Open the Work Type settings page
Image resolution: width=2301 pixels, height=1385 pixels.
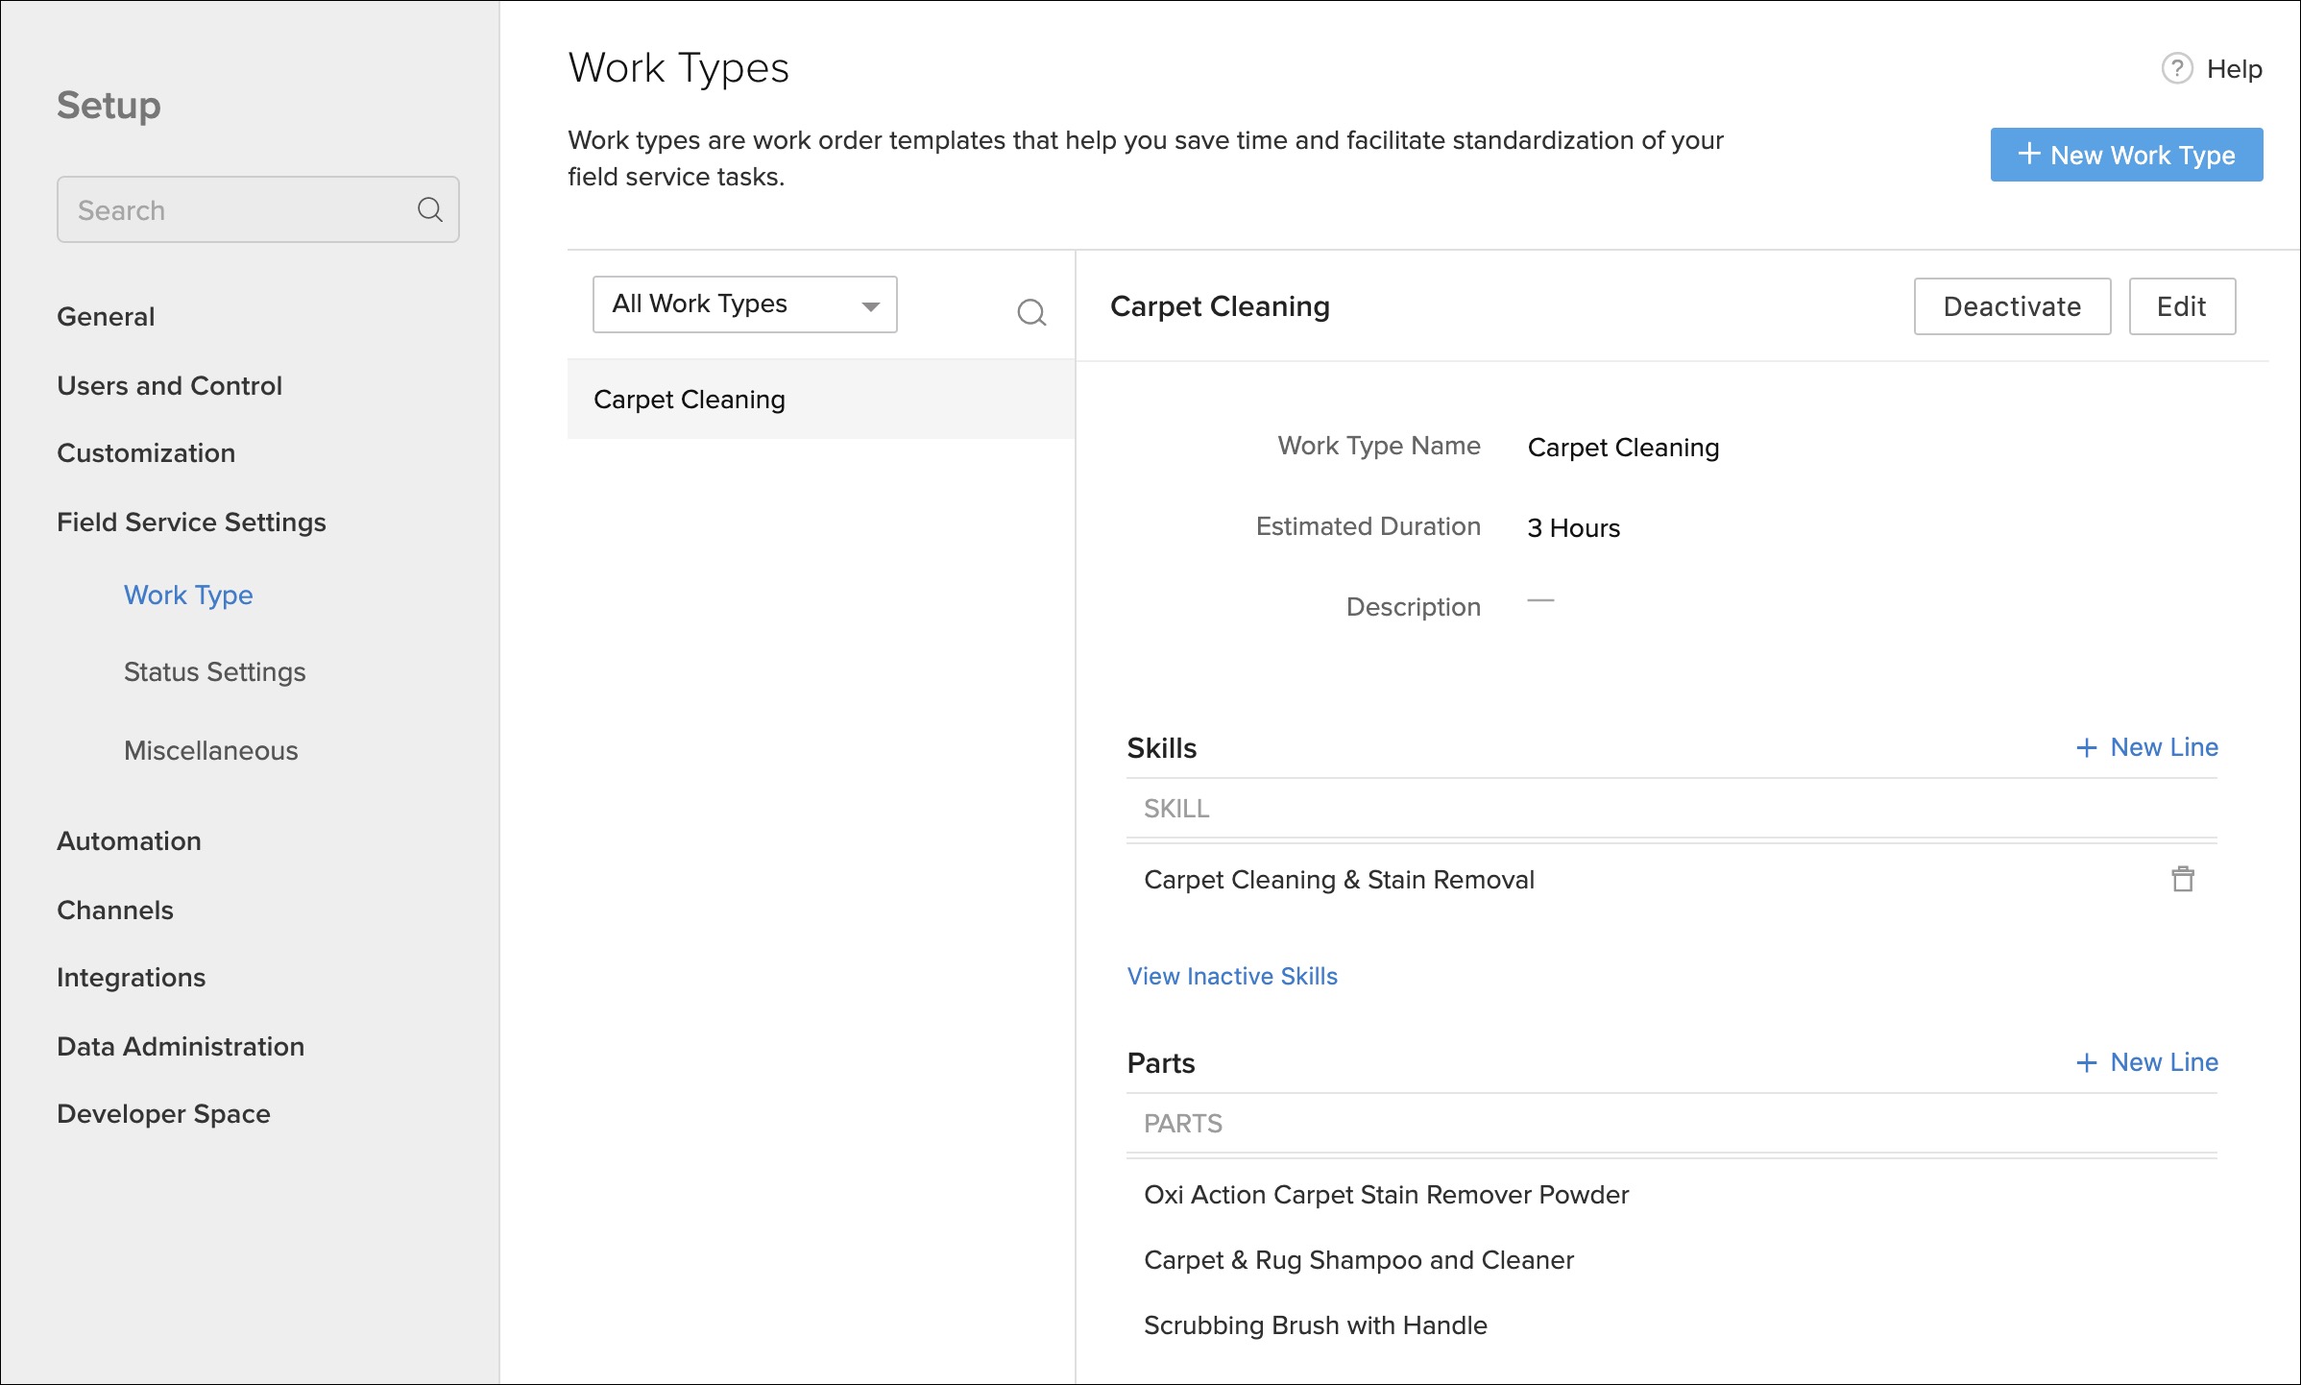(188, 595)
